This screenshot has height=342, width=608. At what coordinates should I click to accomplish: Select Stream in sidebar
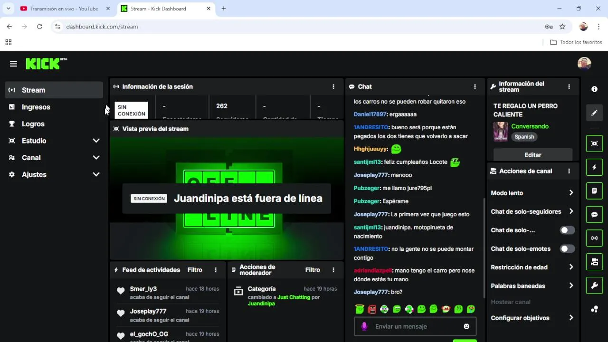tap(54, 90)
